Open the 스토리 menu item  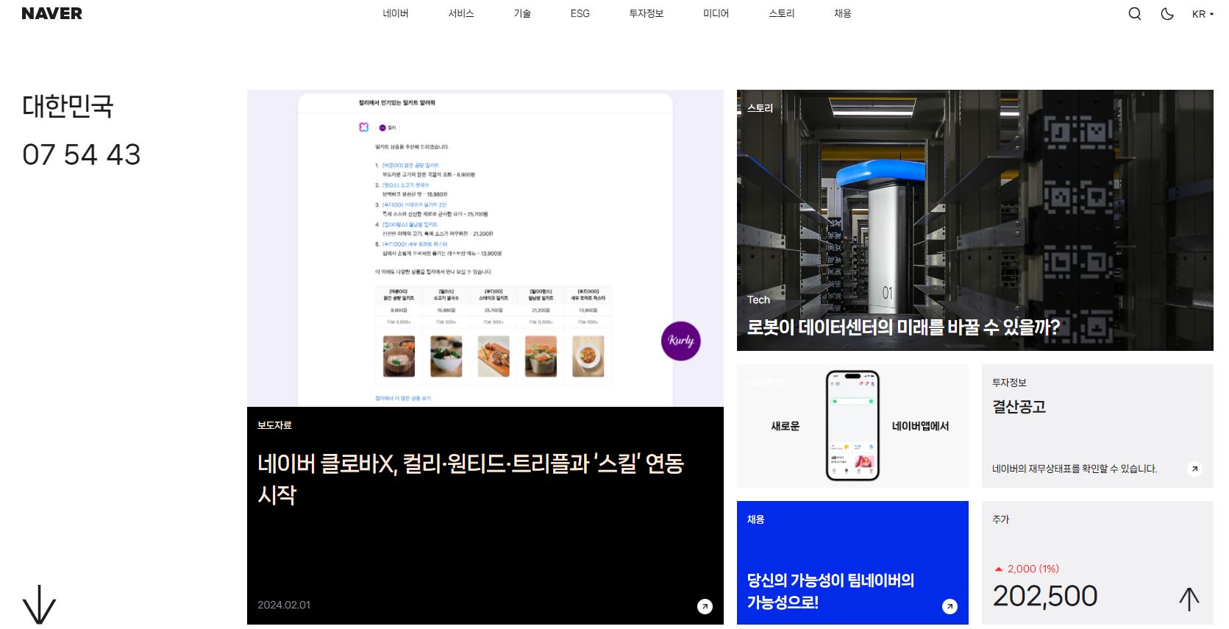pos(782,13)
